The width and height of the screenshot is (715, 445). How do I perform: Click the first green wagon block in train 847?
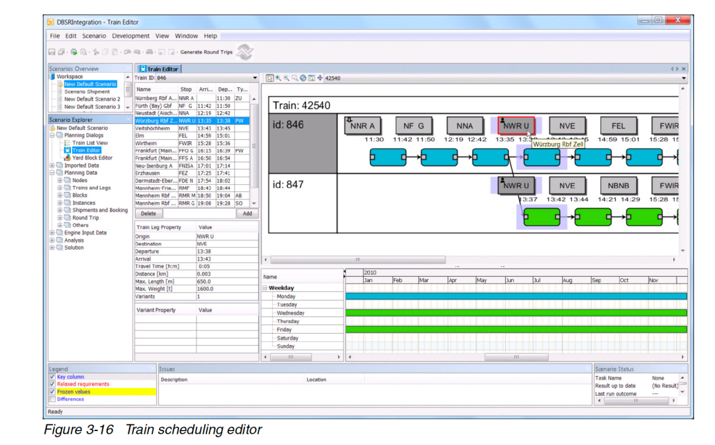click(x=542, y=217)
